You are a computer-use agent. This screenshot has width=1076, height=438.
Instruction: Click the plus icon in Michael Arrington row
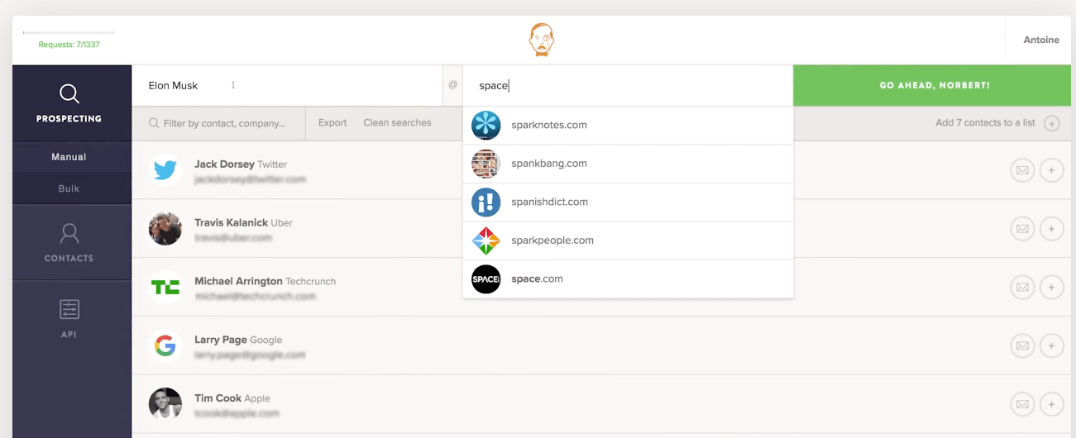pyautogui.click(x=1051, y=288)
